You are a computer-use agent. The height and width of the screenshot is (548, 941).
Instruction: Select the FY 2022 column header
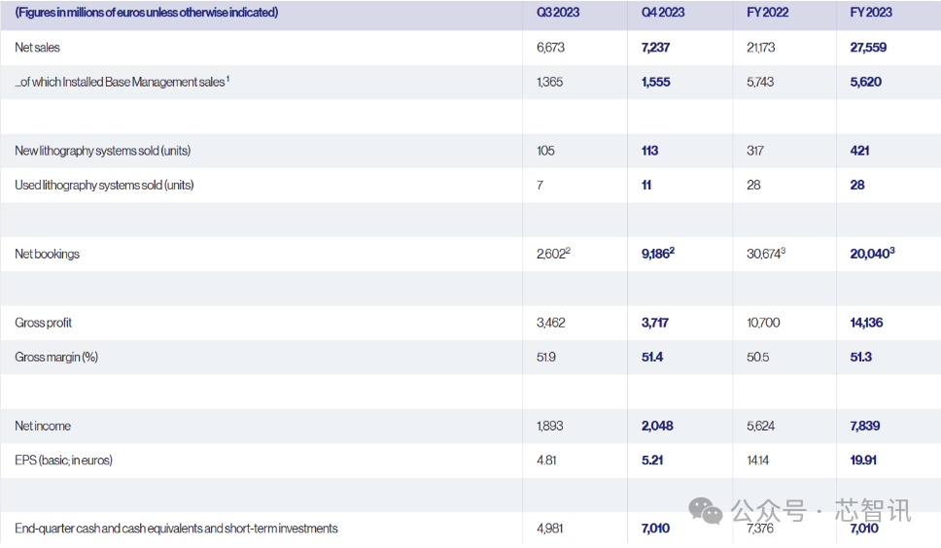[x=767, y=13]
